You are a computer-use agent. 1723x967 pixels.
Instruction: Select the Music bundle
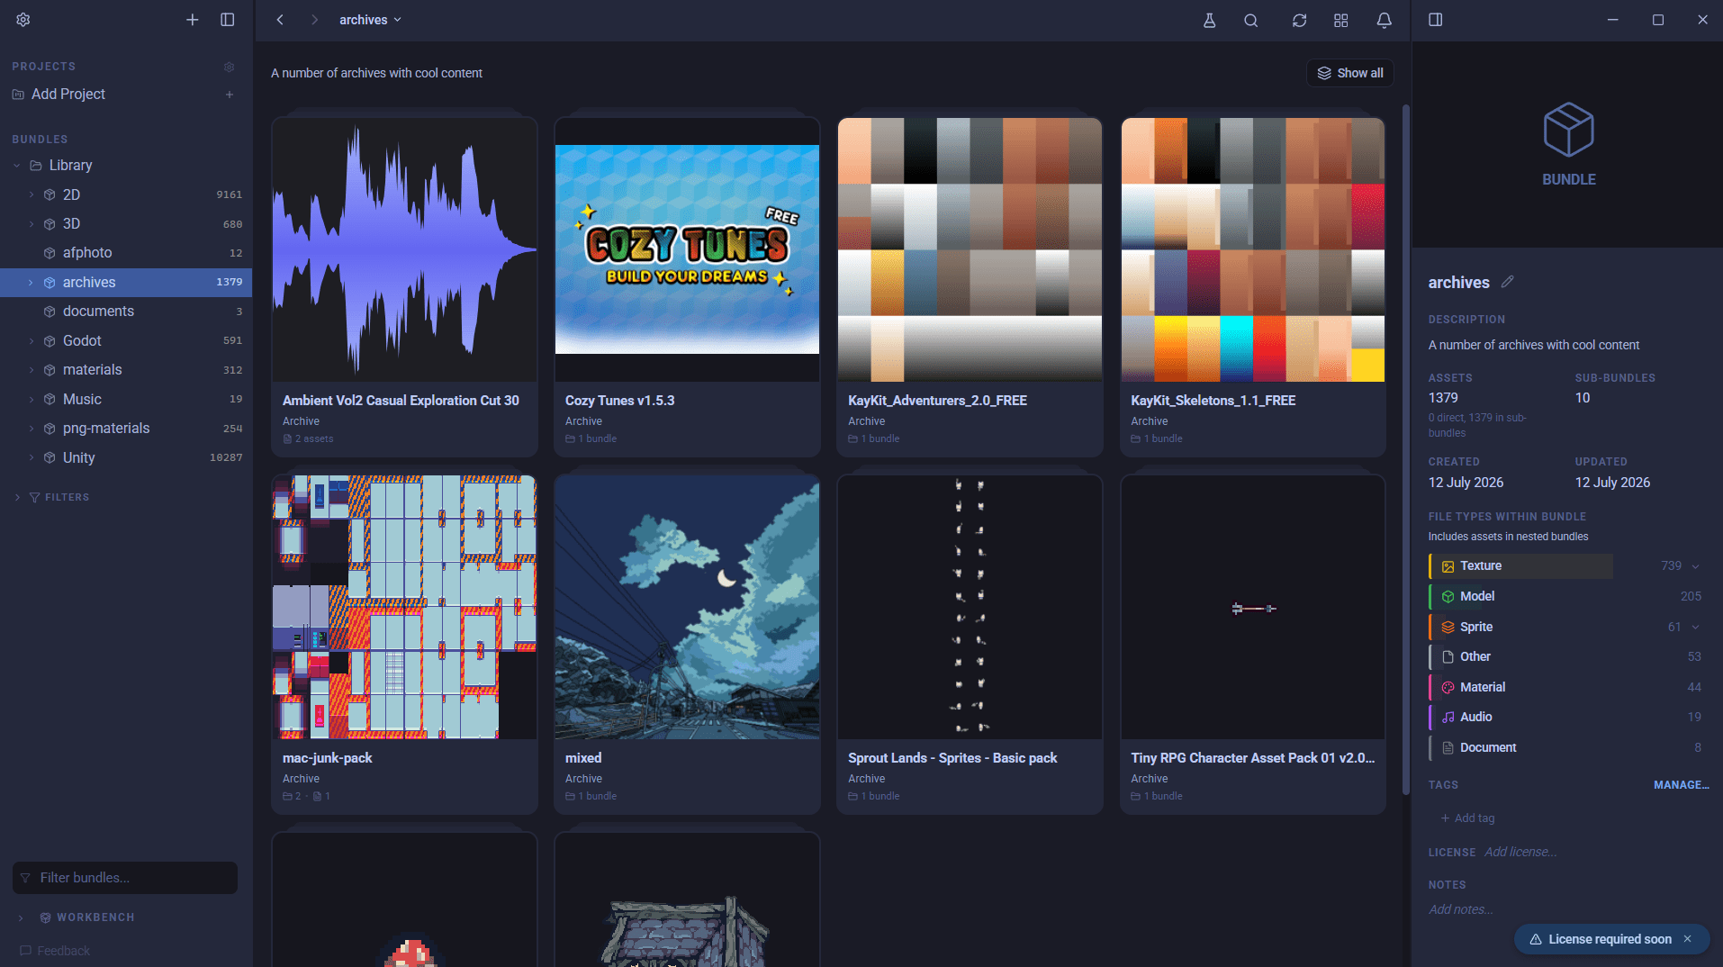pyautogui.click(x=126, y=399)
